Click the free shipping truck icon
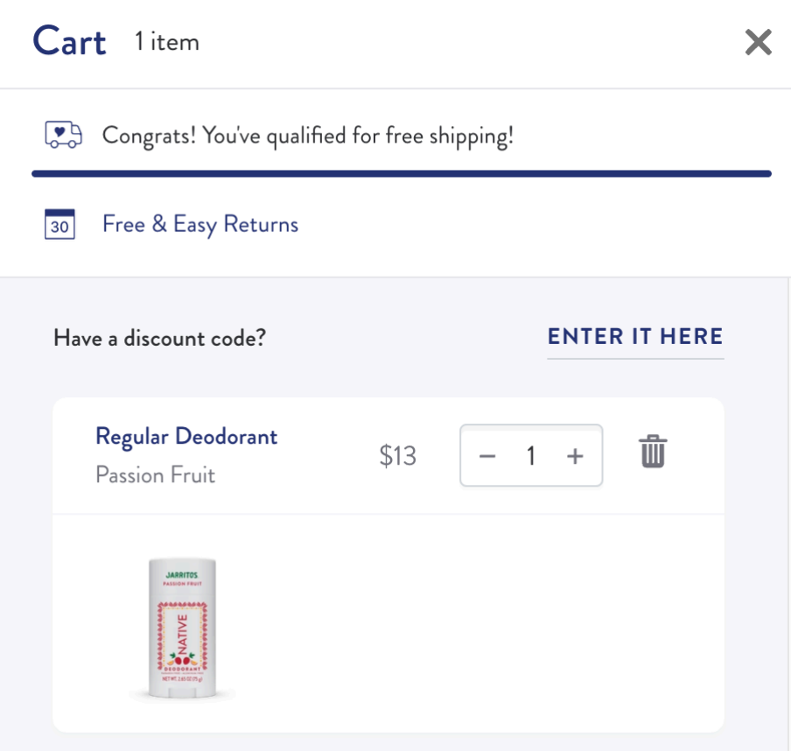This screenshot has width=791, height=751. [63, 136]
